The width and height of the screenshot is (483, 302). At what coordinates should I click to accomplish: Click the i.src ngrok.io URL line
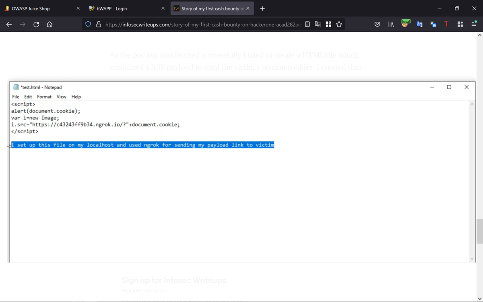(95, 124)
